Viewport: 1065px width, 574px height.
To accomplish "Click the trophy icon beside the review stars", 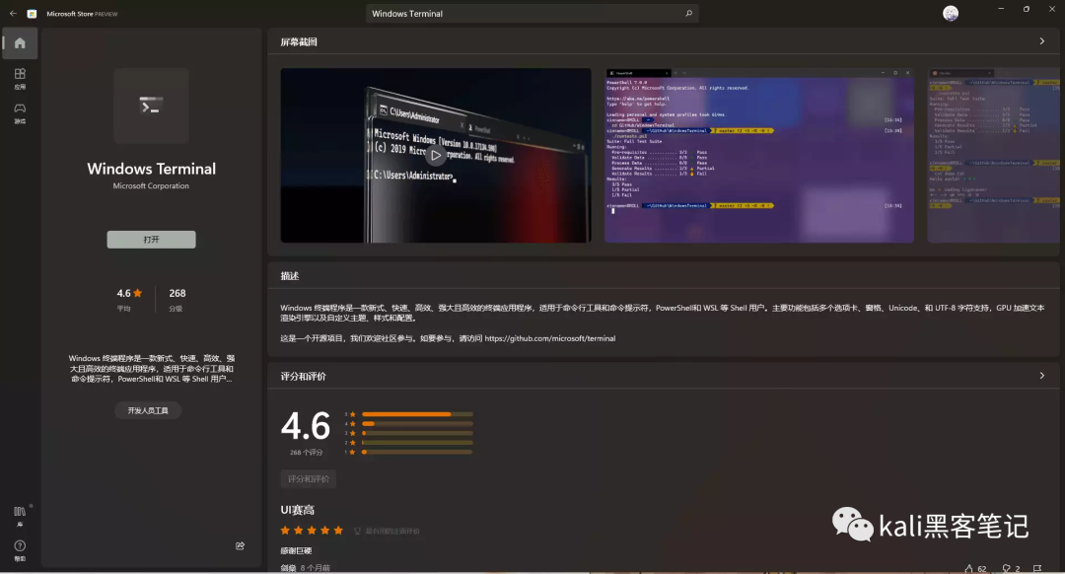I will tap(357, 531).
